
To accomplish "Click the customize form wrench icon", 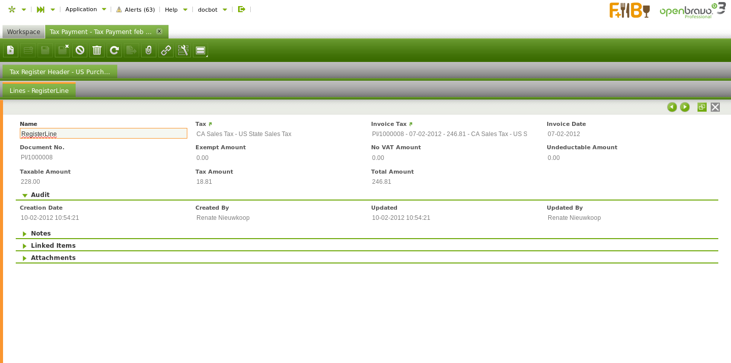I will [x=183, y=50].
